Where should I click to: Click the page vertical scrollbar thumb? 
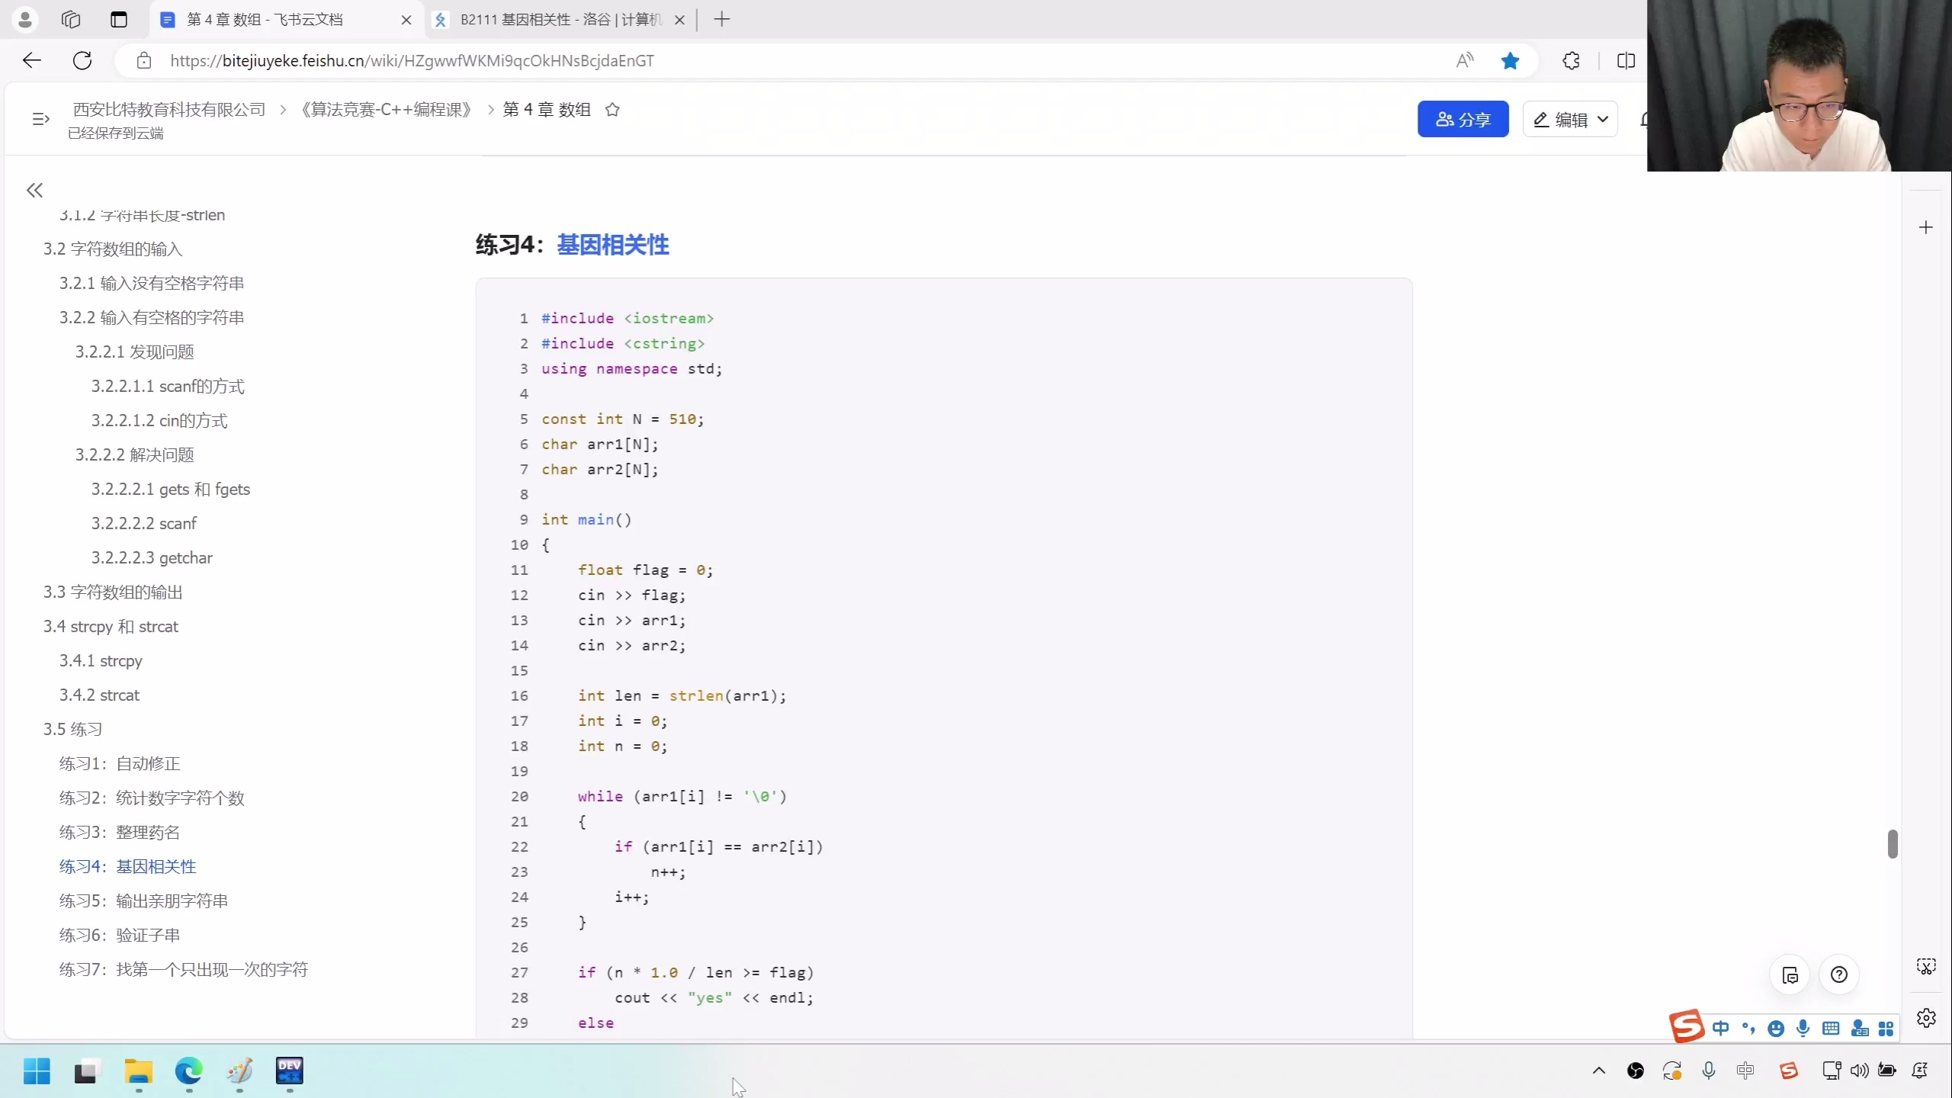point(1892,843)
